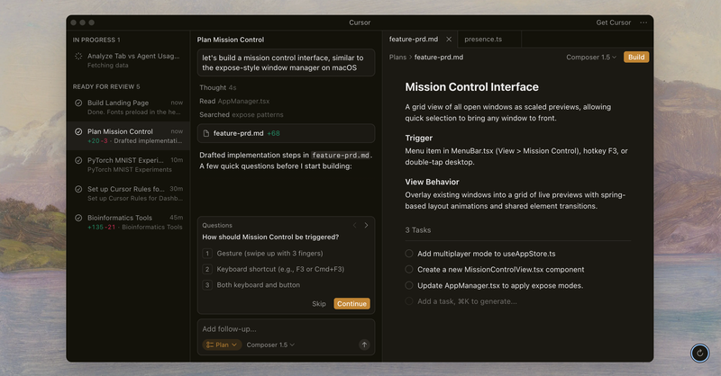
Task: Check off Create a new MissionControlView.tsx task
Action: (409, 270)
